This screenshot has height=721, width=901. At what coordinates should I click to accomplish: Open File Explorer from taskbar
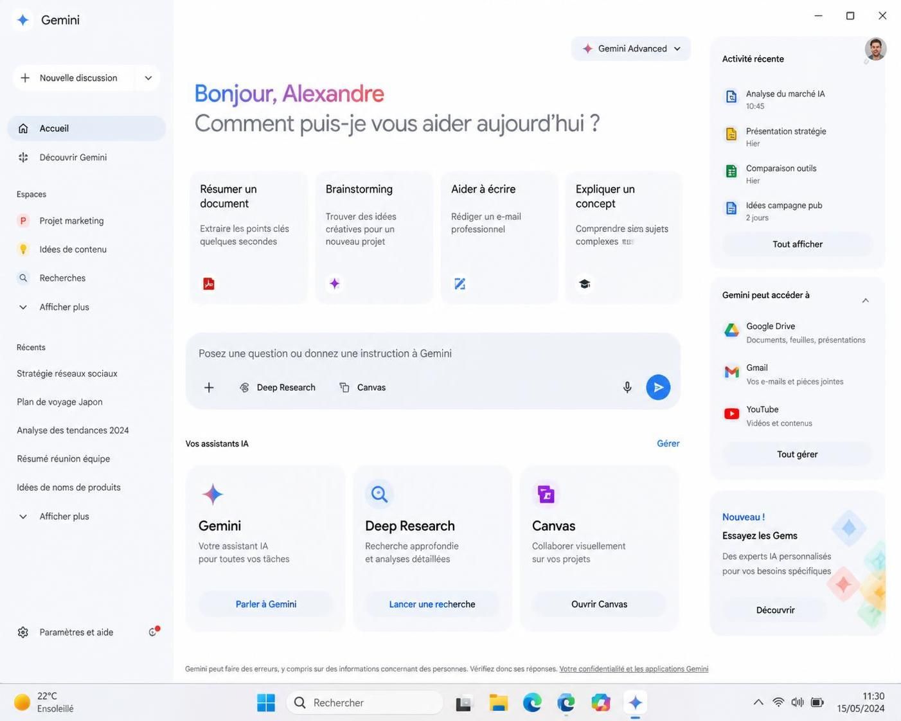pyautogui.click(x=498, y=703)
